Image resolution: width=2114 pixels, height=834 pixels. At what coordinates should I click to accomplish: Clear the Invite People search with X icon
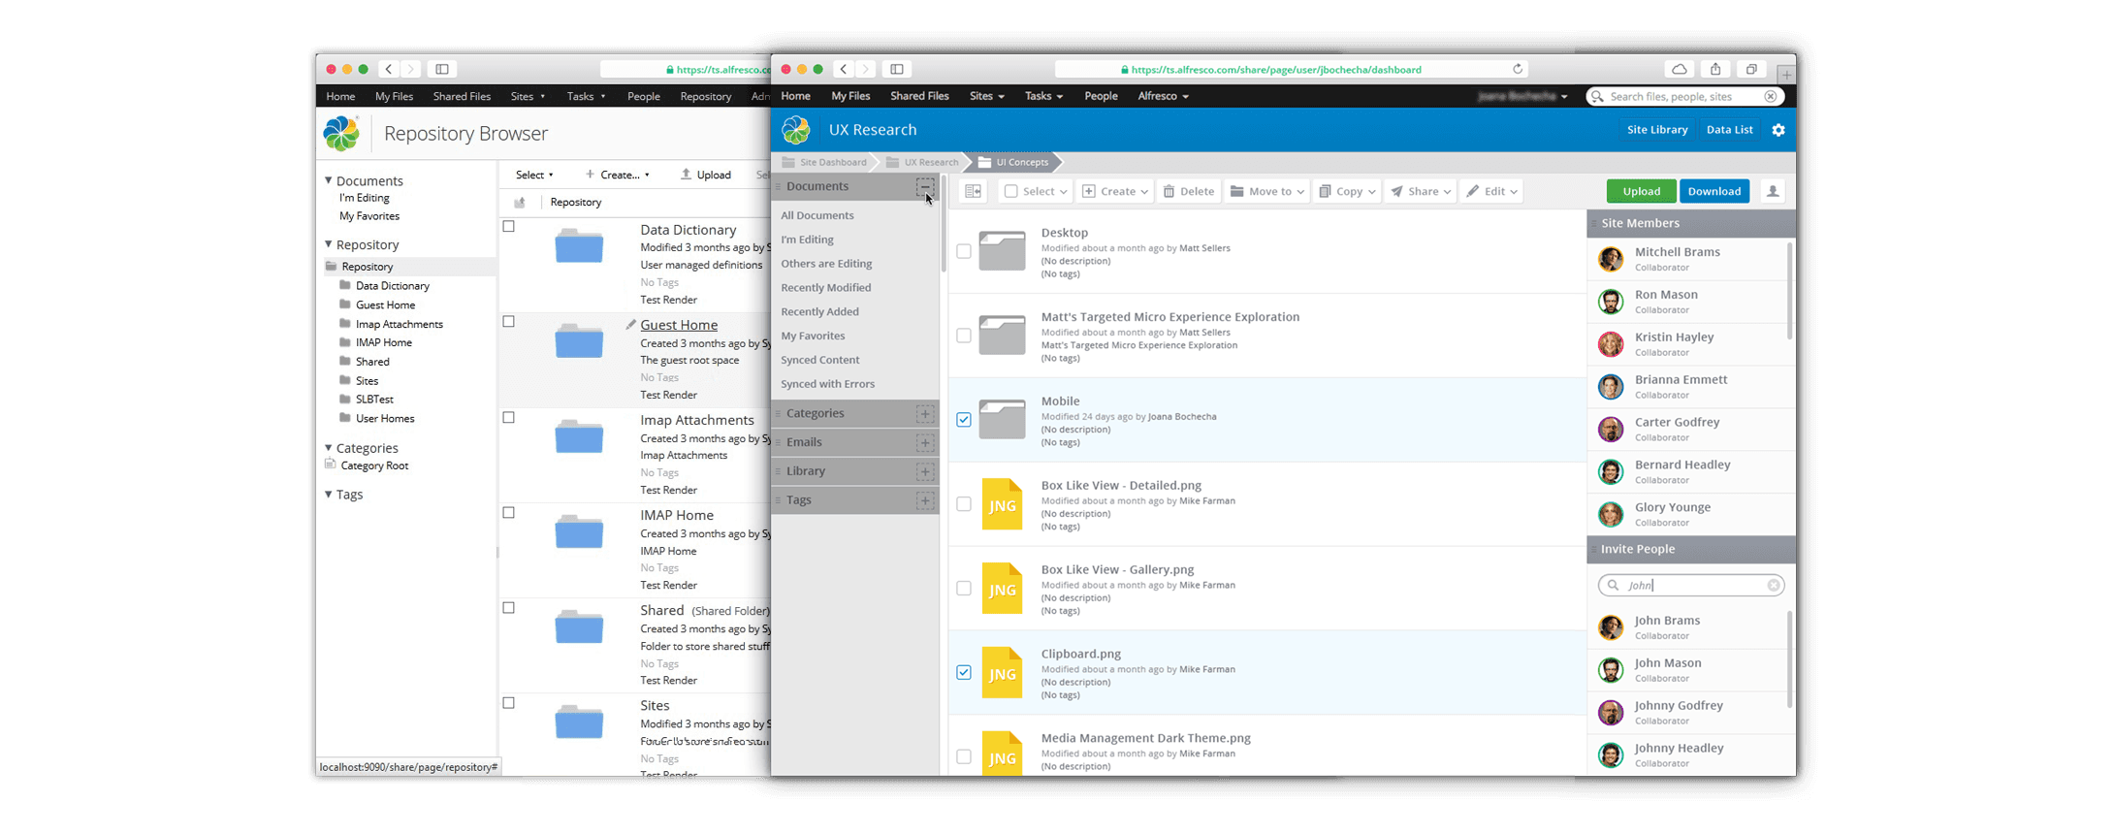click(x=1774, y=585)
